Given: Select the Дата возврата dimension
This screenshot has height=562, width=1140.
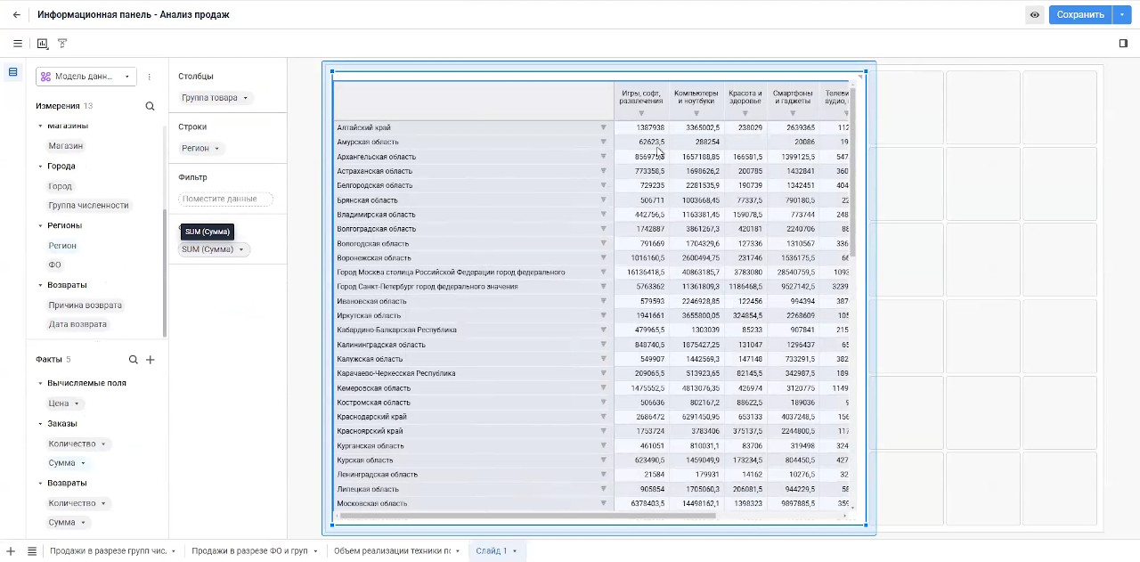Looking at the screenshot, I should click(x=77, y=325).
